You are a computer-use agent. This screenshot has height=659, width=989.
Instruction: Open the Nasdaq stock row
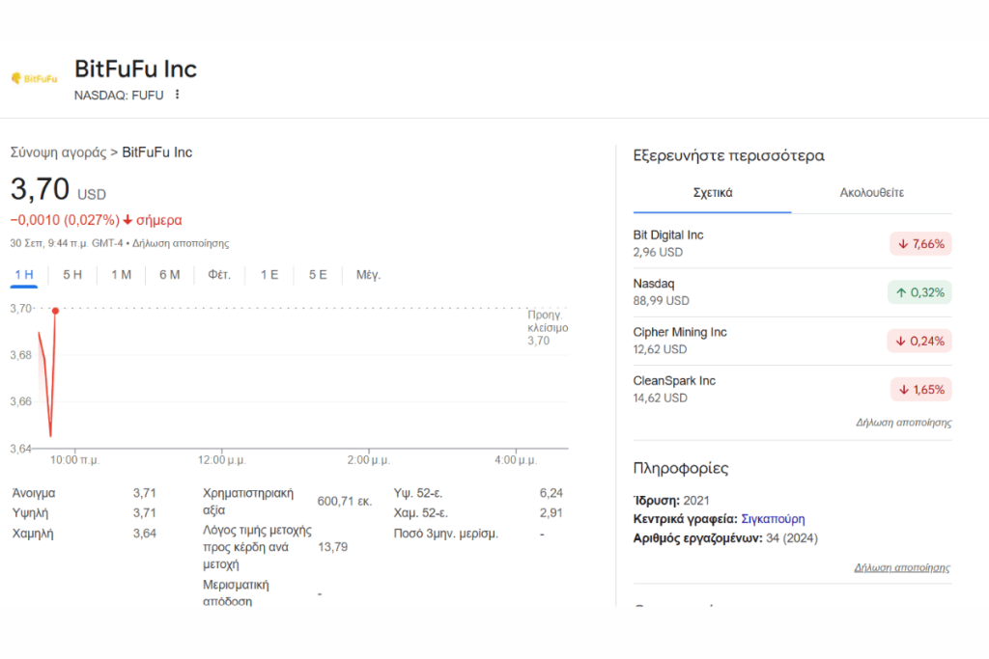pos(792,291)
